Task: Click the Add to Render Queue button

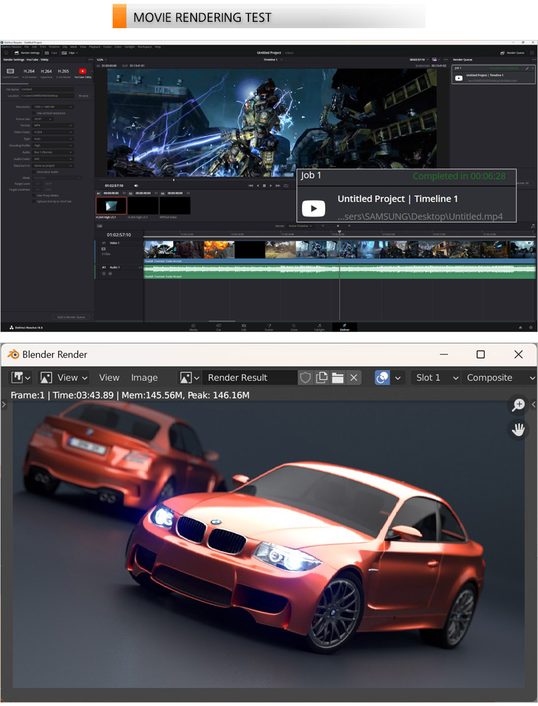Action: click(71, 317)
